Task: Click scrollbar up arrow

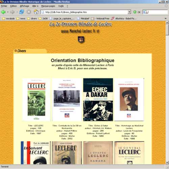Action: pyautogui.click(x=167, y=23)
